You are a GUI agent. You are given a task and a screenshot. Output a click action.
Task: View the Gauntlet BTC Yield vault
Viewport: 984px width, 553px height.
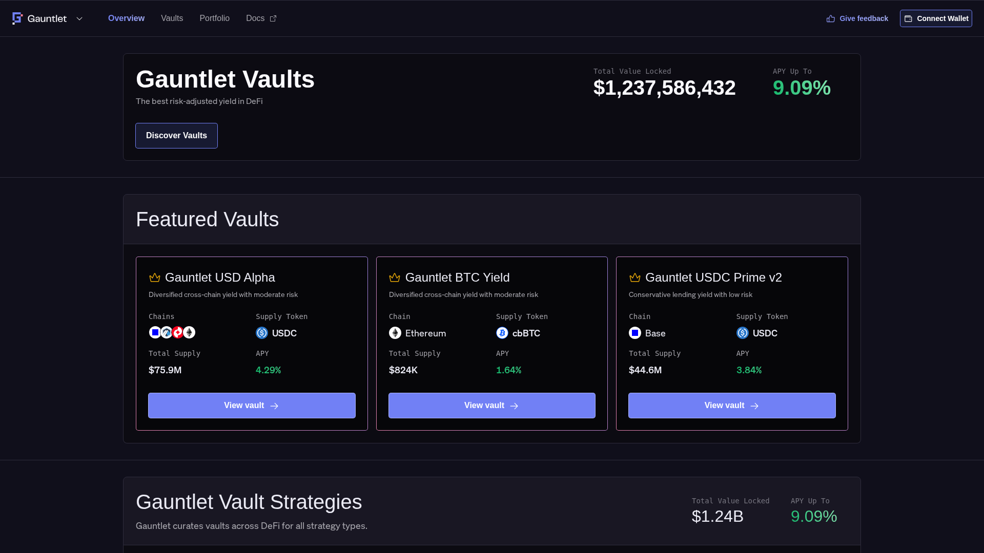click(x=492, y=406)
